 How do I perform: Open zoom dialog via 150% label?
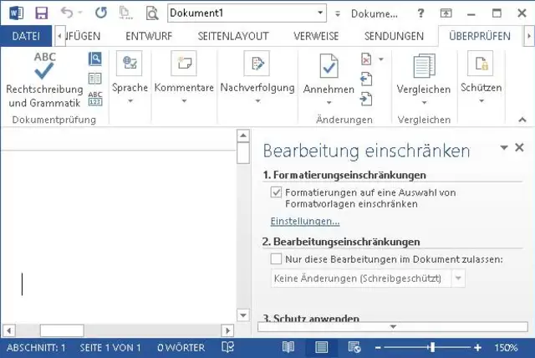(506, 348)
